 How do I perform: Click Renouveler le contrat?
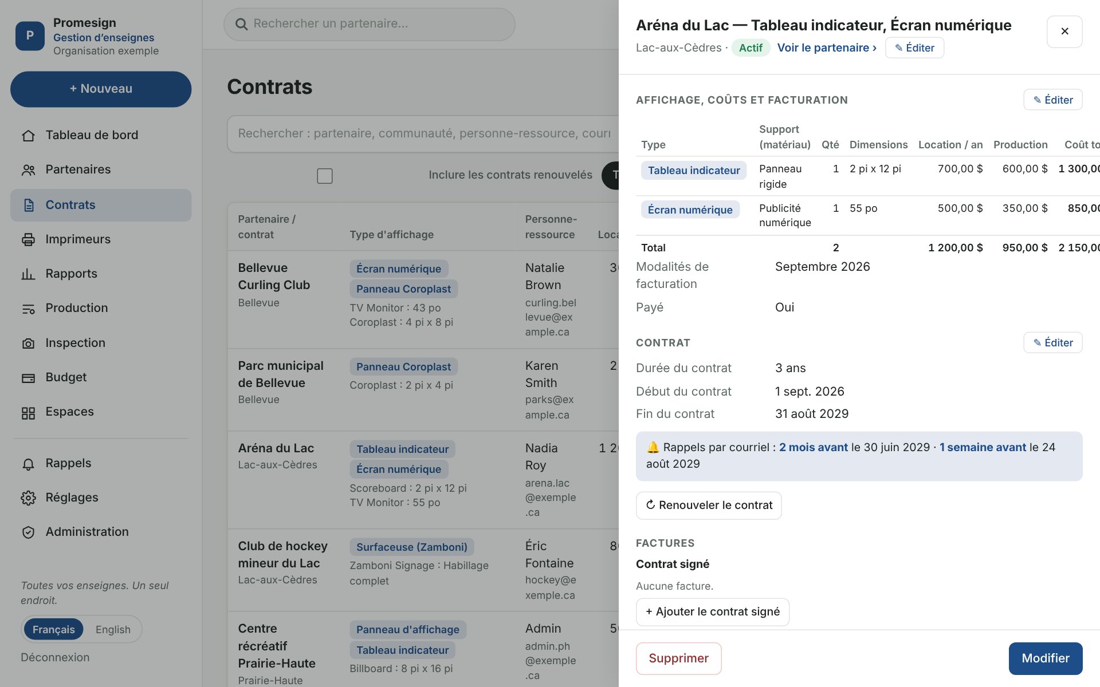pyautogui.click(x=709, y=506)
